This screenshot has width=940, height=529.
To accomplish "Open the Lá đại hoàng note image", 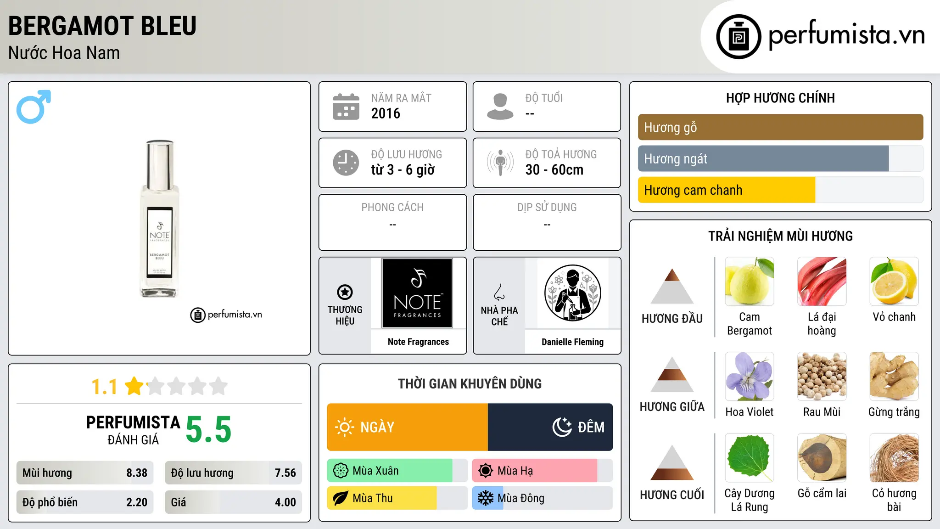I will click(x=822, y=281).
